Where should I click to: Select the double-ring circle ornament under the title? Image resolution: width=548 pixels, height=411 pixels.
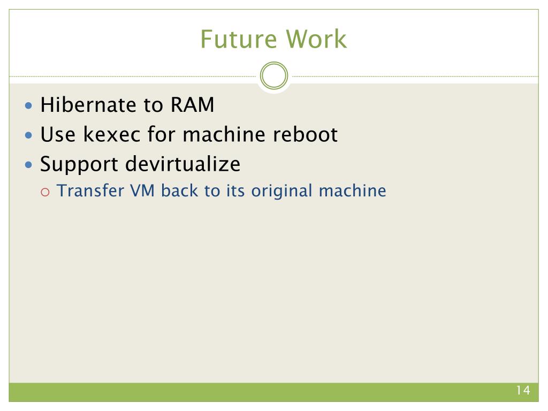[x=274, y=75]
